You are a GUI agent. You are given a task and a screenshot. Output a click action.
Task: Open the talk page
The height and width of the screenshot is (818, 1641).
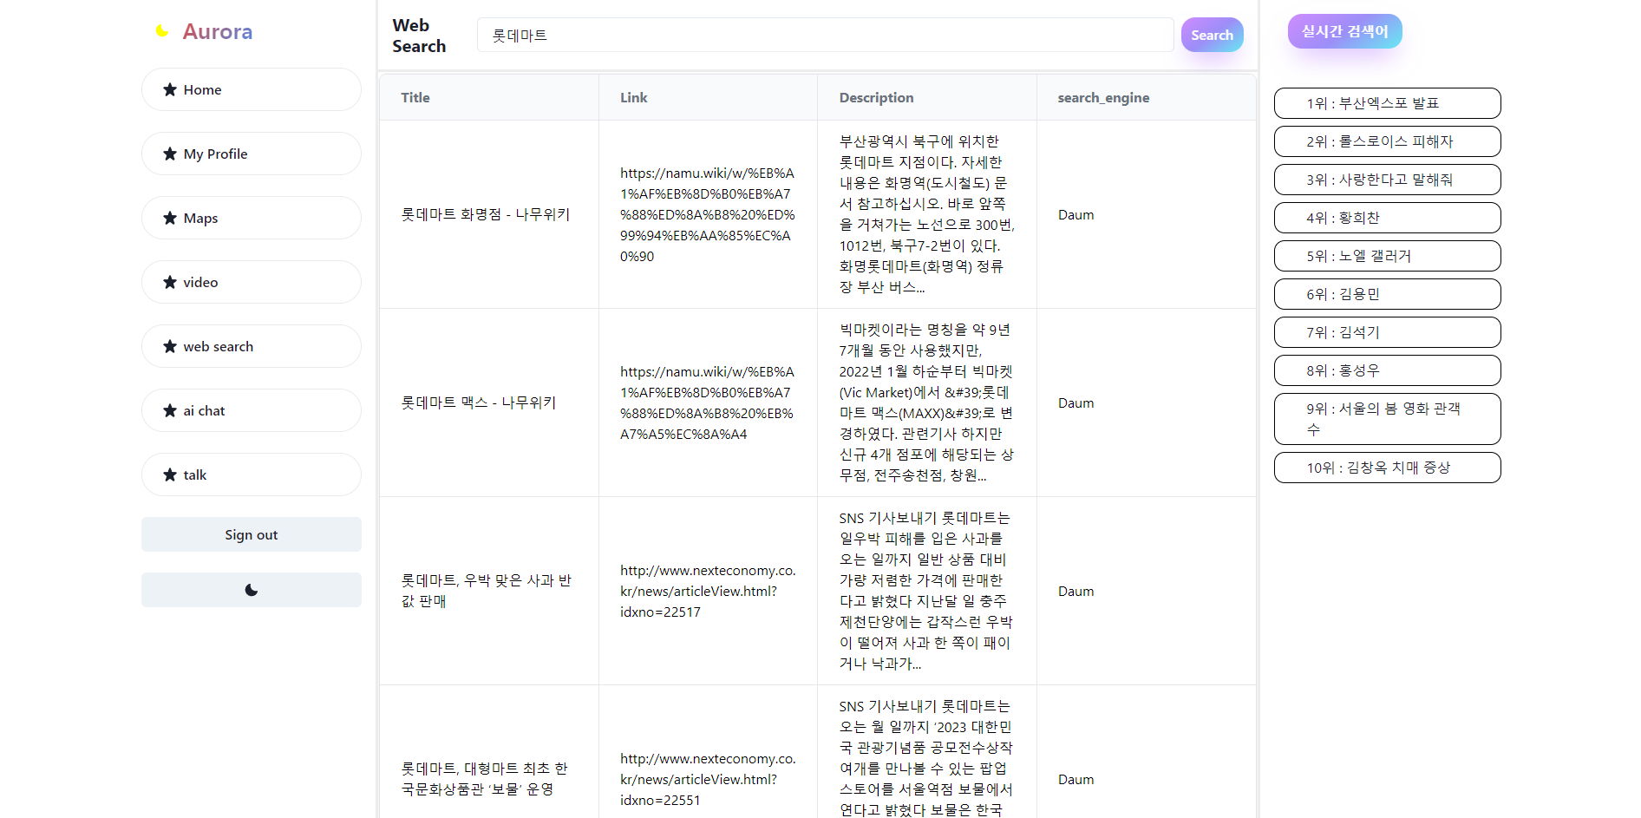(x=252, y=474)
